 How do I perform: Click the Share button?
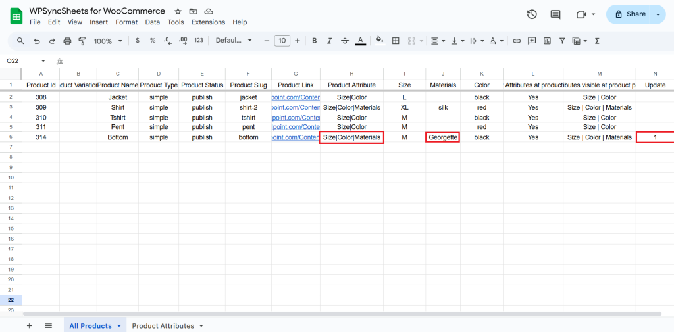coord(629,14)
